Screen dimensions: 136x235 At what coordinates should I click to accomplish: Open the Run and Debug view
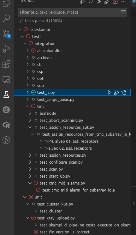6,49
